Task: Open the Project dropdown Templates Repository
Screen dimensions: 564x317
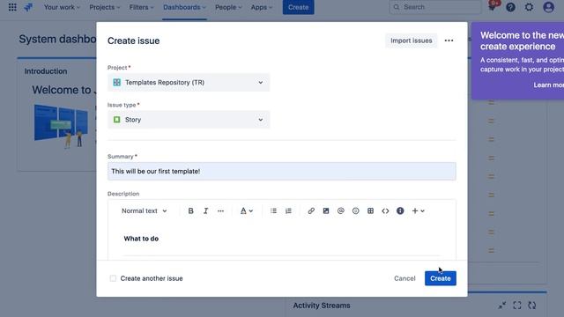Action: 189,82
